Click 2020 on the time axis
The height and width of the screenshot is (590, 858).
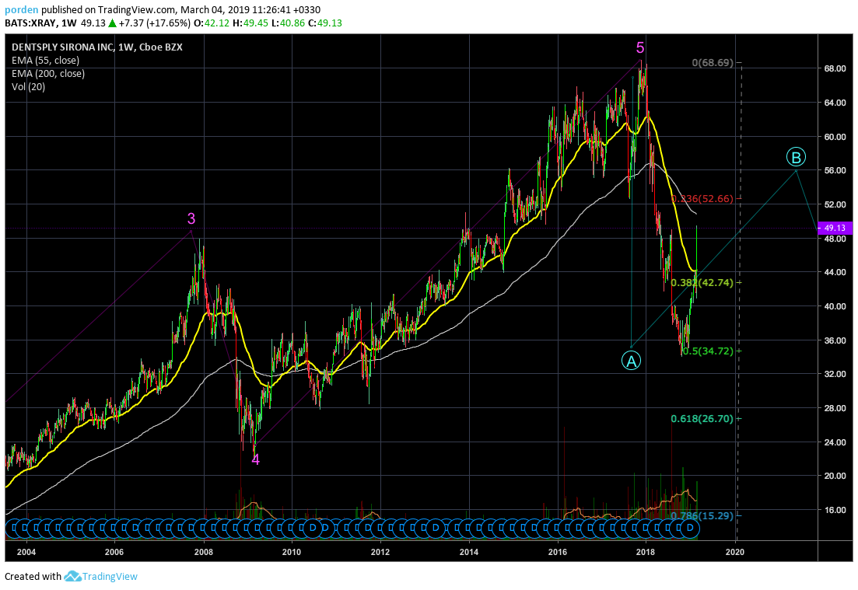tap(735, 552)
